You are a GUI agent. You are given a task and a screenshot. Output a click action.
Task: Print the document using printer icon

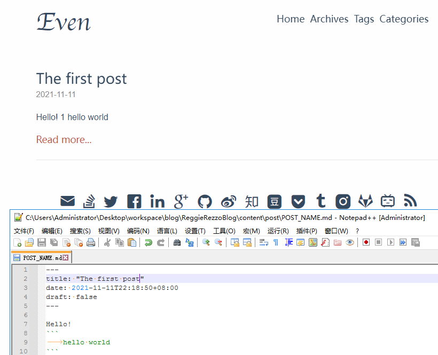(x=91, y=242)
